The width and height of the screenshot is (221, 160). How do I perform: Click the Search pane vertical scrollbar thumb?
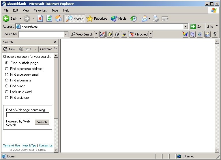pyautogui.click(x=56, y=88)
